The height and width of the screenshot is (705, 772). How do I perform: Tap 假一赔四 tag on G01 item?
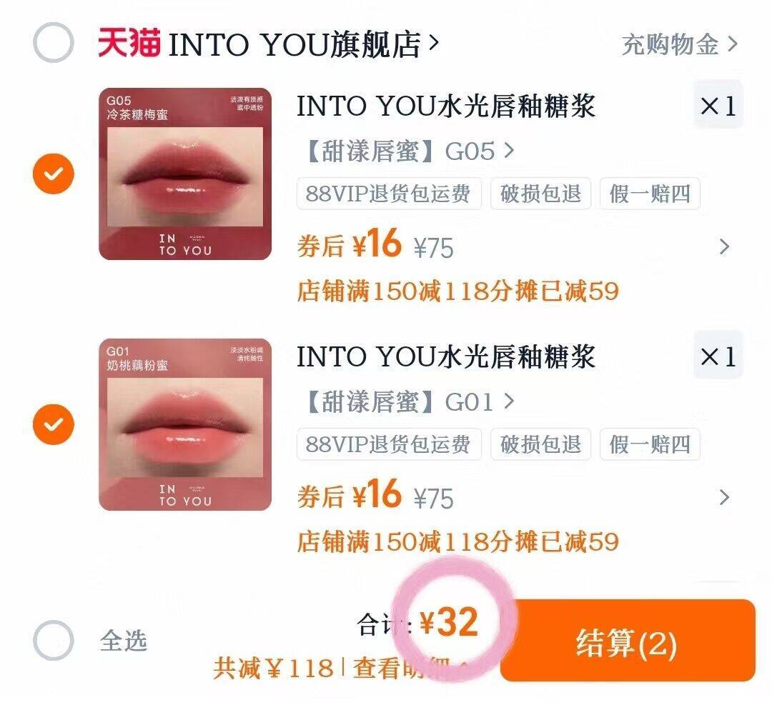click(650, 444)
